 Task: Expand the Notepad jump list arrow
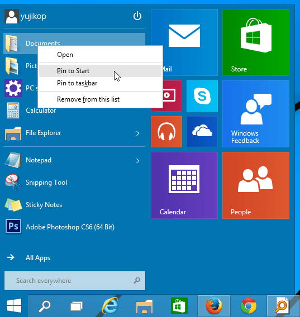(138, 161)
